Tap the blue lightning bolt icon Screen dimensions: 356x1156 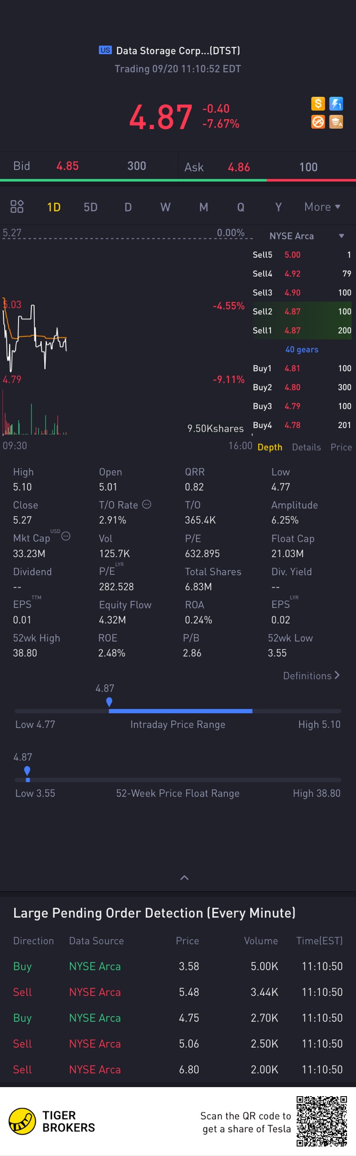click(x=336, y=104)
